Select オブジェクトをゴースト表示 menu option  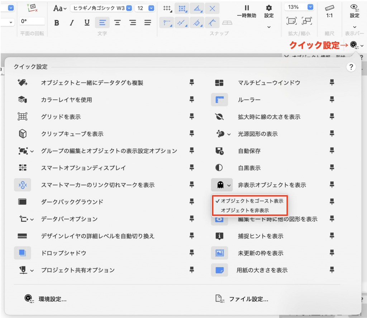tap(249, 201)
